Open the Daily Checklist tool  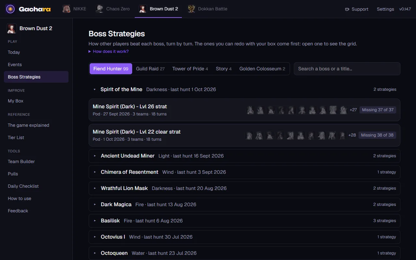pos(36,186)
